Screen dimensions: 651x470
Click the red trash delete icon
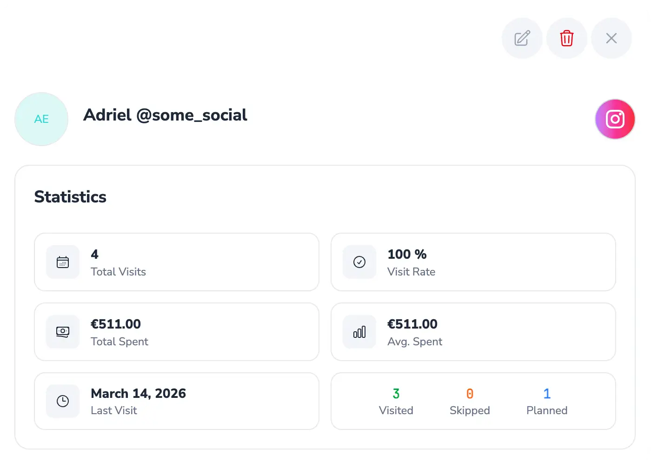pyautogui.click(x=566, y=38)
